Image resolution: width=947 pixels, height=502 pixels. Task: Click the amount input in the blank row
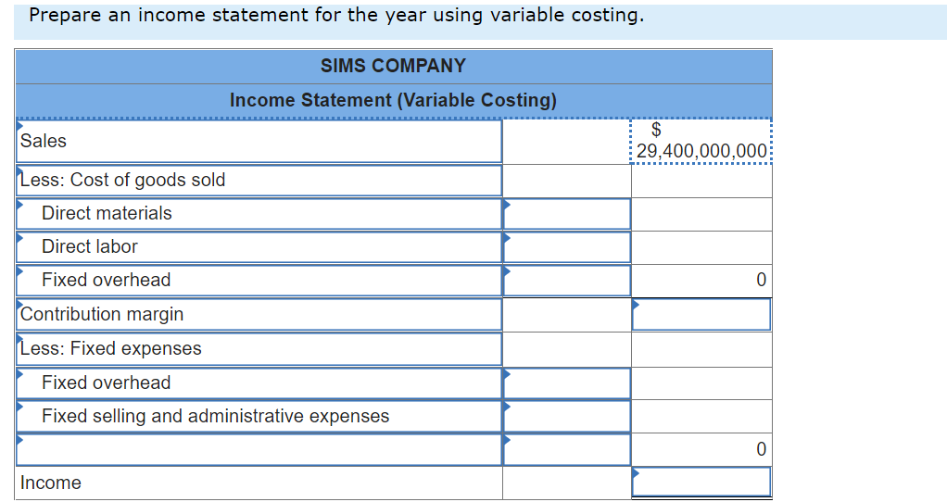[x=566, y=449]
